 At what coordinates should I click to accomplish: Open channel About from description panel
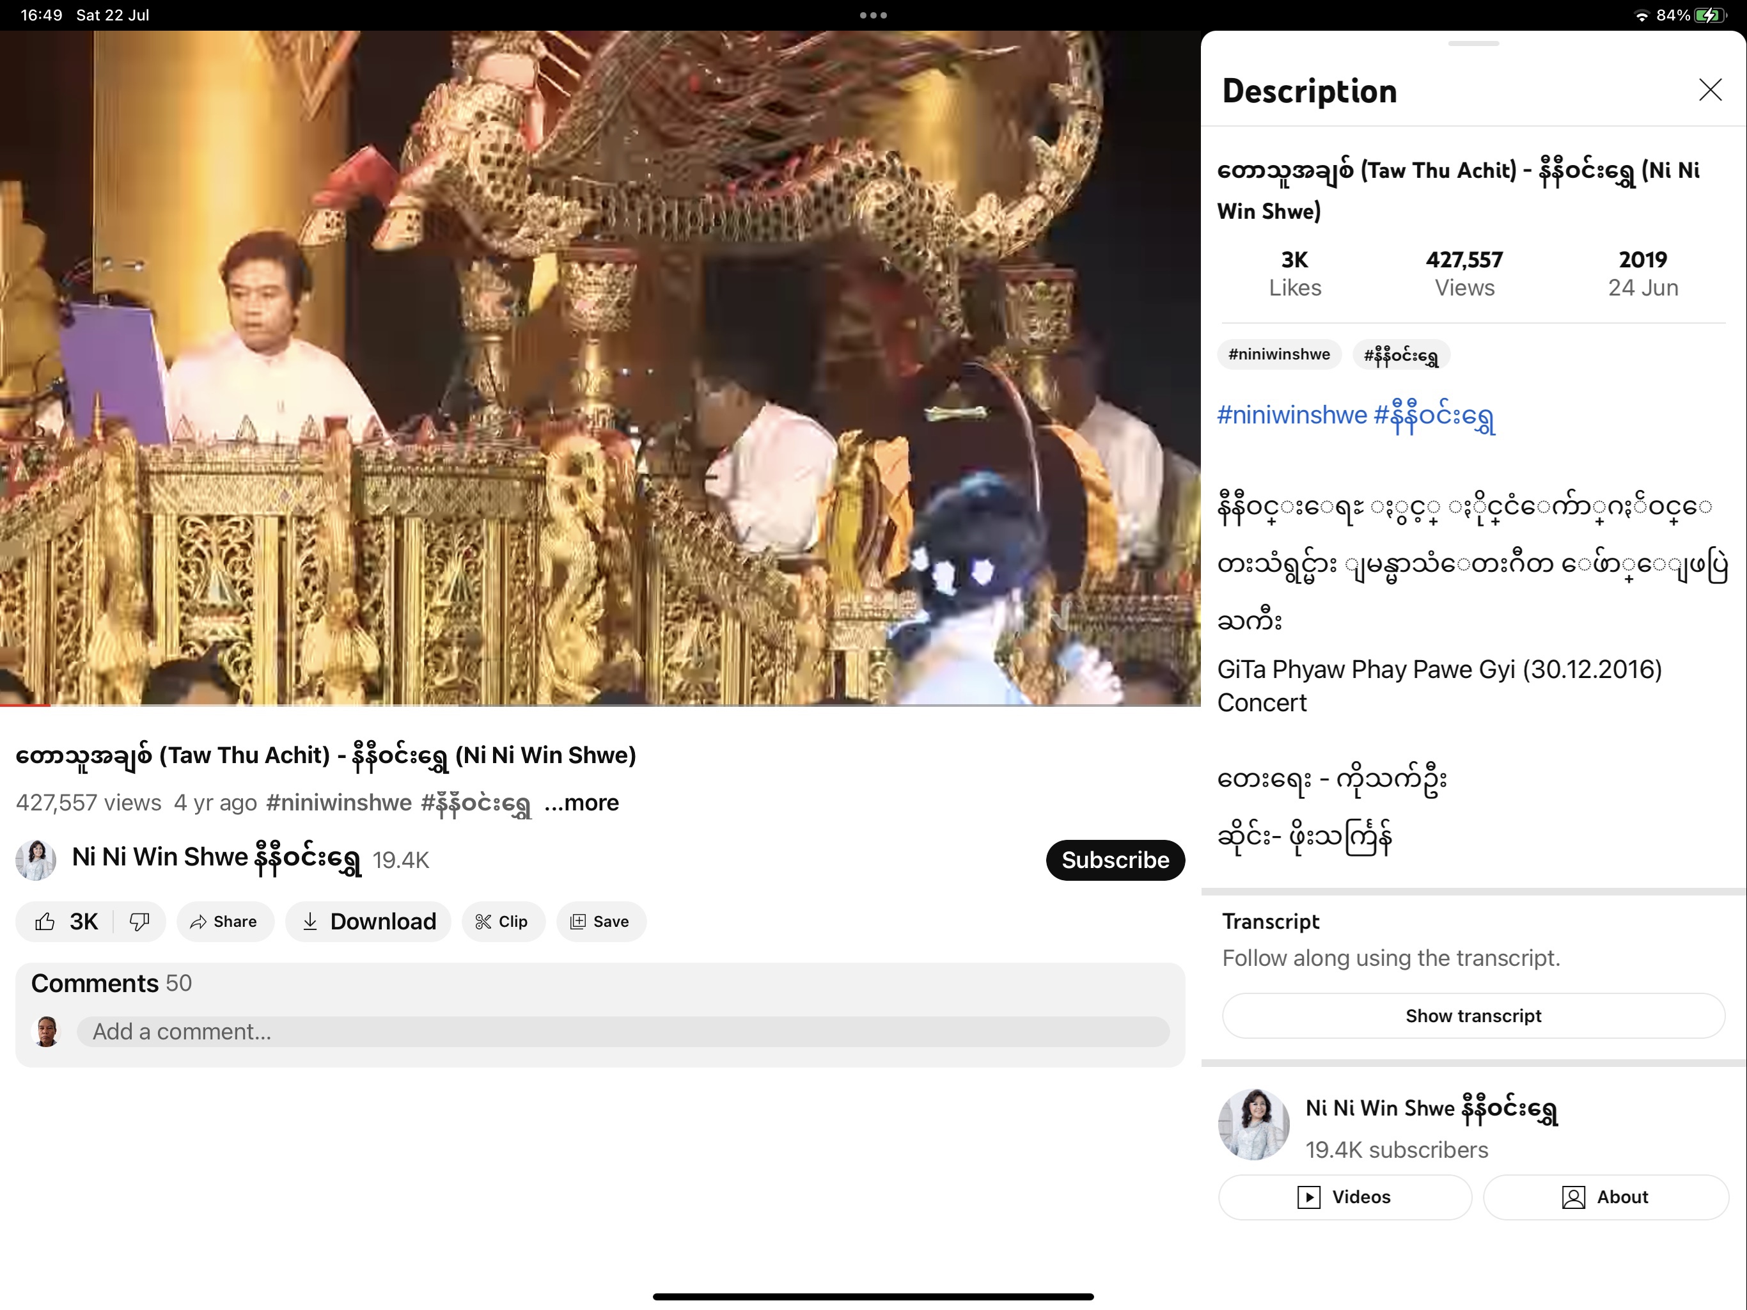coord(1605,1197)
